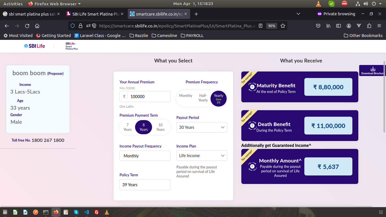Image resolution: width=386 pixels, height=217 pixels.
Task: Click the Annual Premium amount field
Action: (148, 97)
